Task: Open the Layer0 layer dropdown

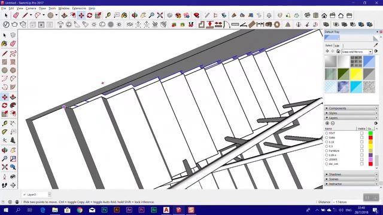Action: click(37, 195)
